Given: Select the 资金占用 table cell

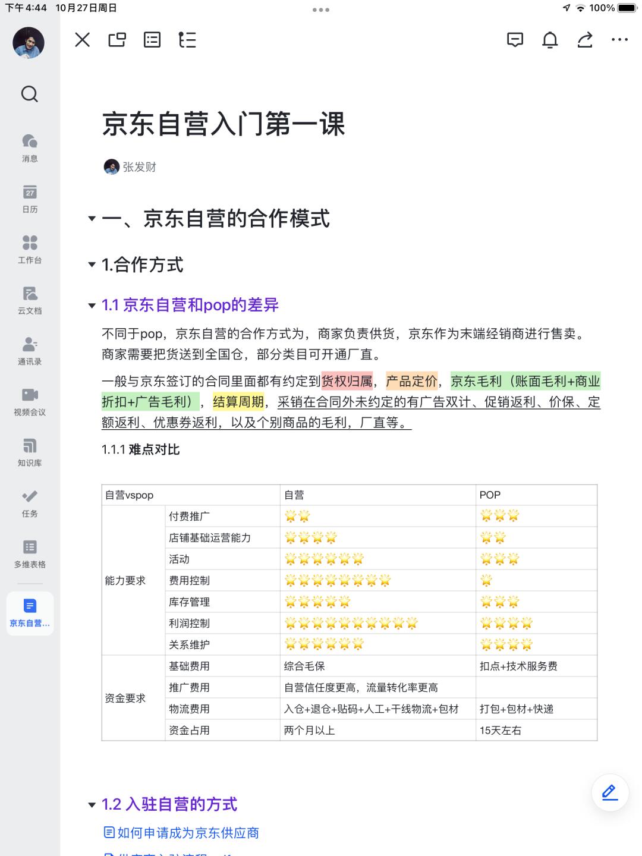Looking at the screenshot, I should (222, 730).
